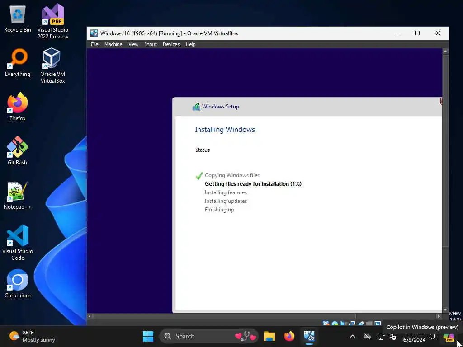Open Copilot in Windows preview icon
Viewport: 463px width, 347px height.
[449, 337]
